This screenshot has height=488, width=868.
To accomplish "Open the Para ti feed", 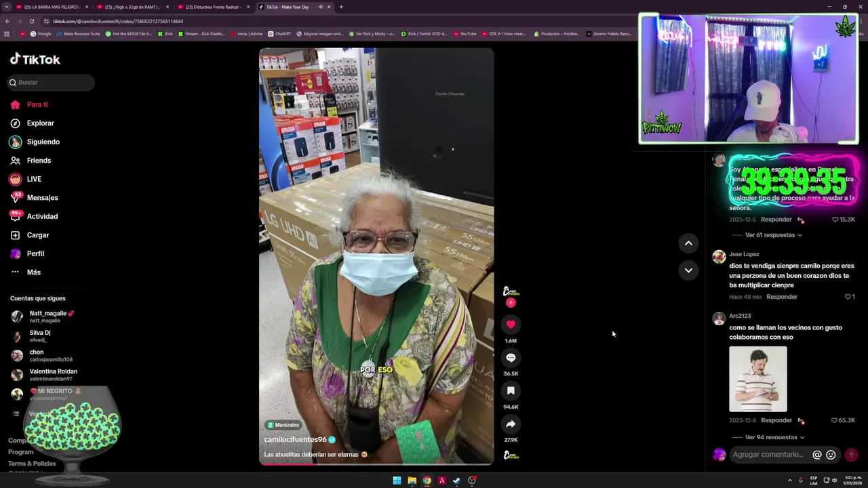I will pyautogui.click(x=29, y=104).
